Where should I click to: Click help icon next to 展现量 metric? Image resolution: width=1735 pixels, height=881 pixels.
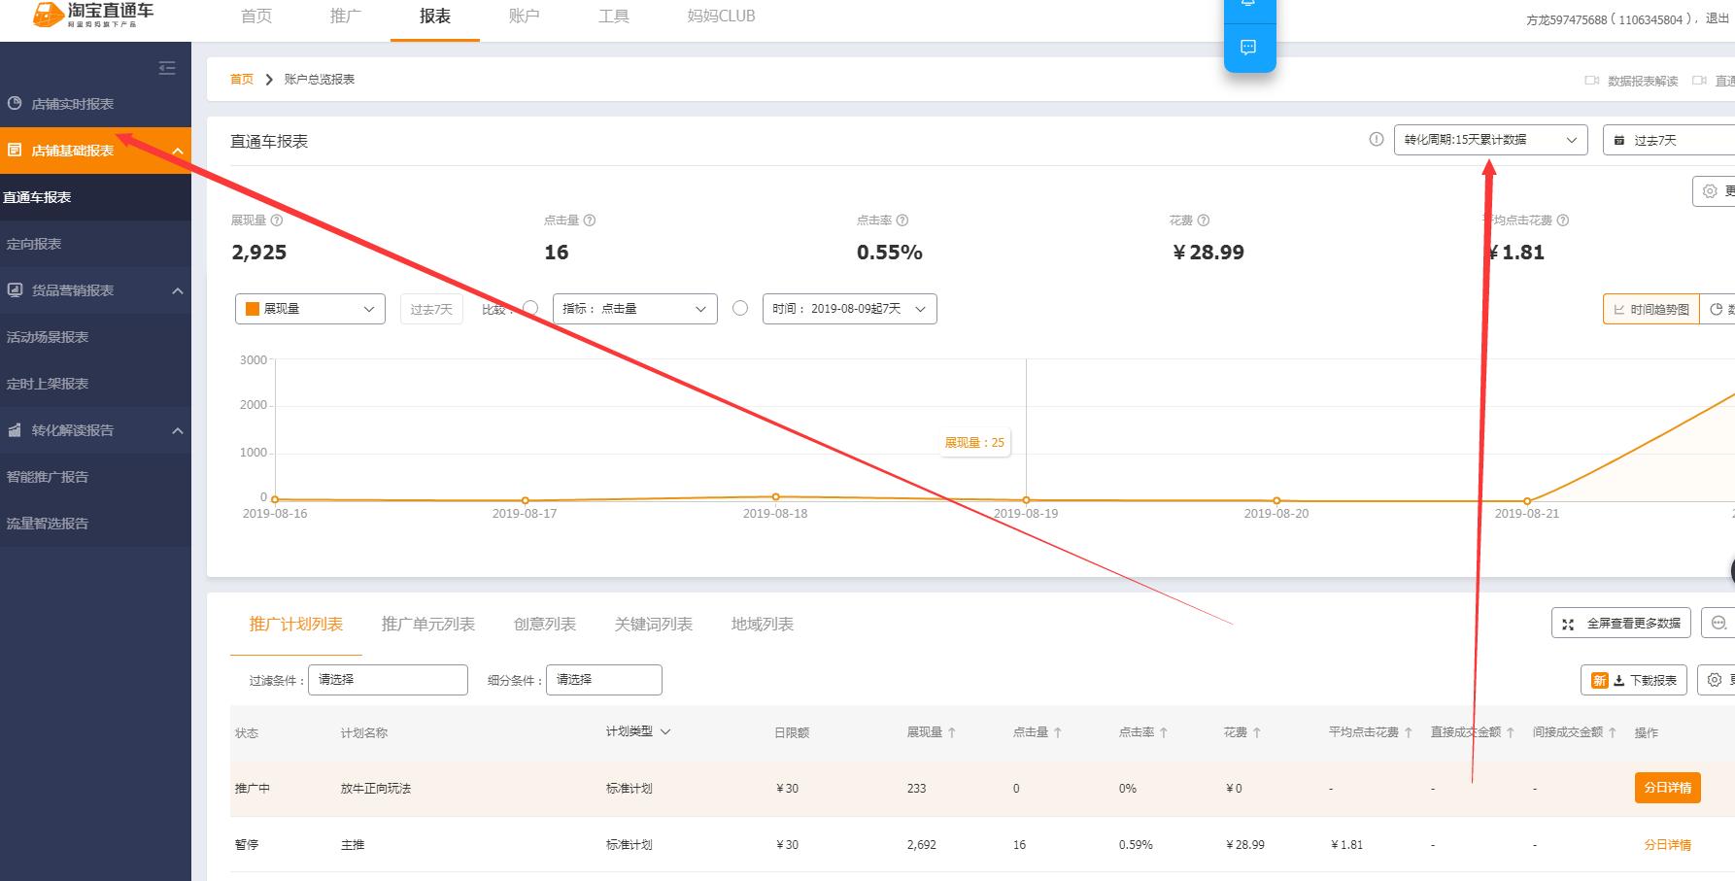pyautogui.click(x=277, y=220)
